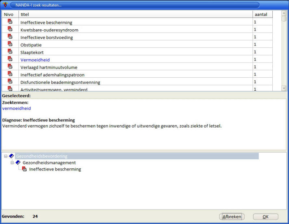The image size is (289, 224).
Task: Click the application icon in title bar
Action: click(x=5, y=5)
